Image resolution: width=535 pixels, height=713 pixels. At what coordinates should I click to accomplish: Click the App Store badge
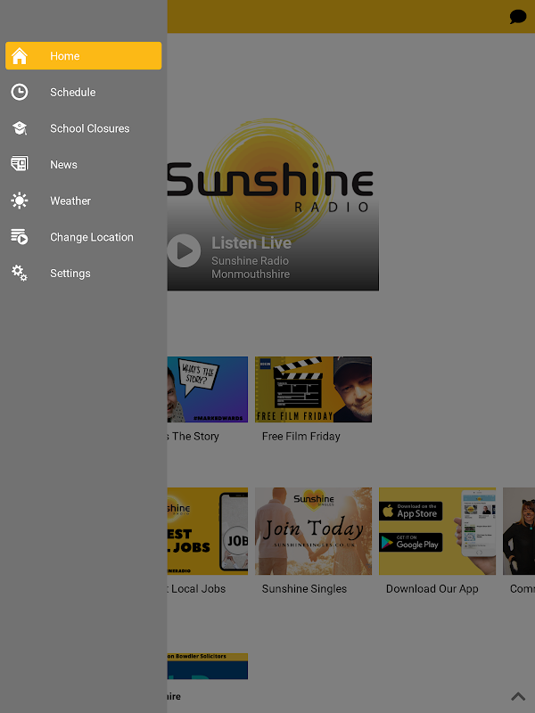pos(411,511)
